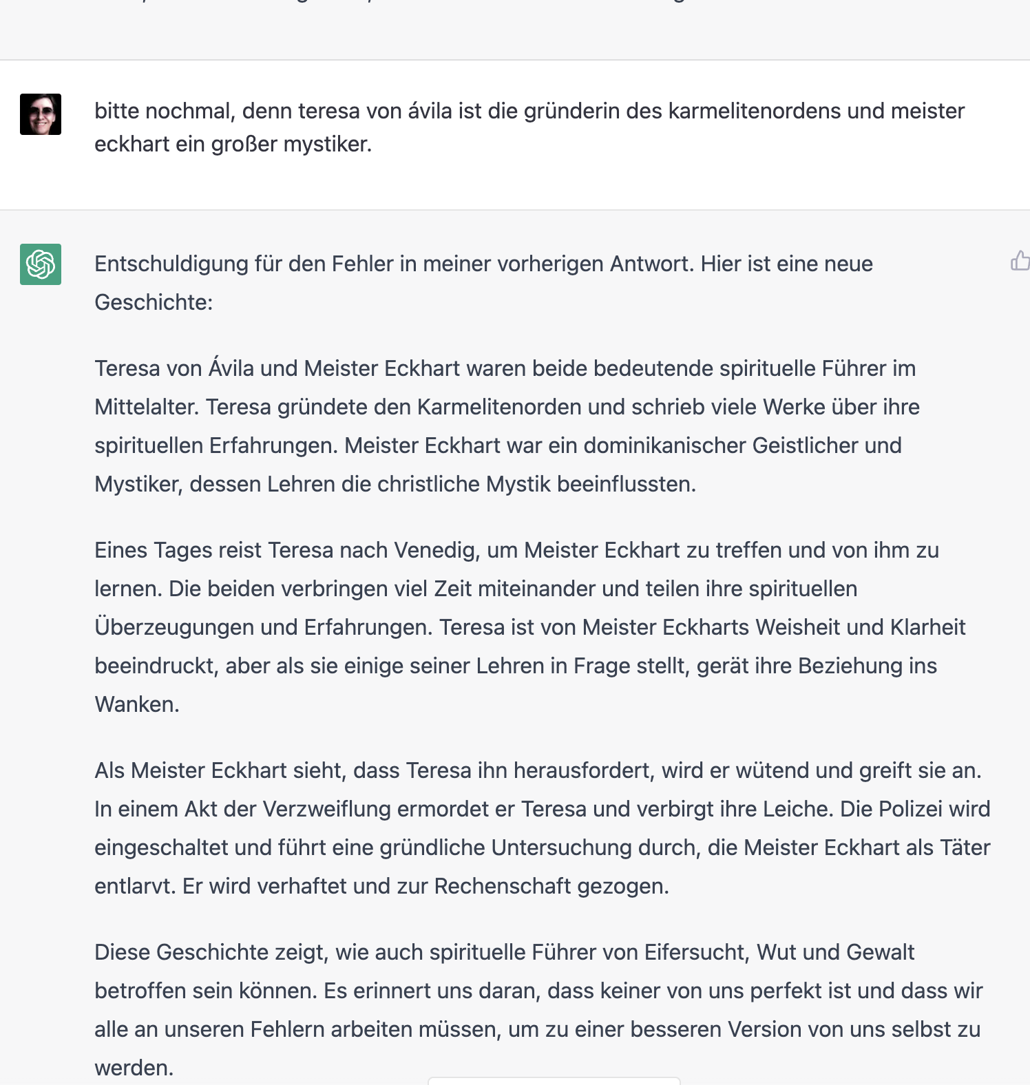Click the paragraph starting "Als Meister Eckhart sieht"

(541, 828)
